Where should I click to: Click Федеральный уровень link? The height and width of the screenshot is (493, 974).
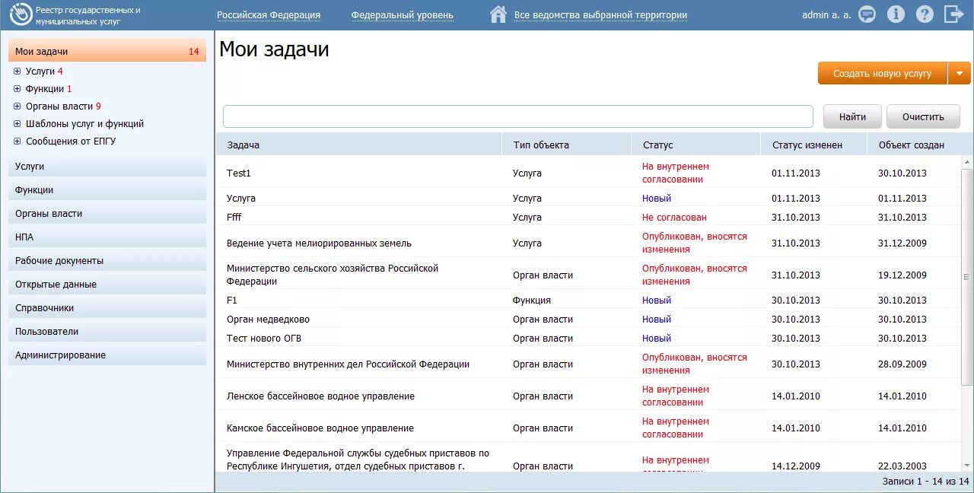click(403, 15)
